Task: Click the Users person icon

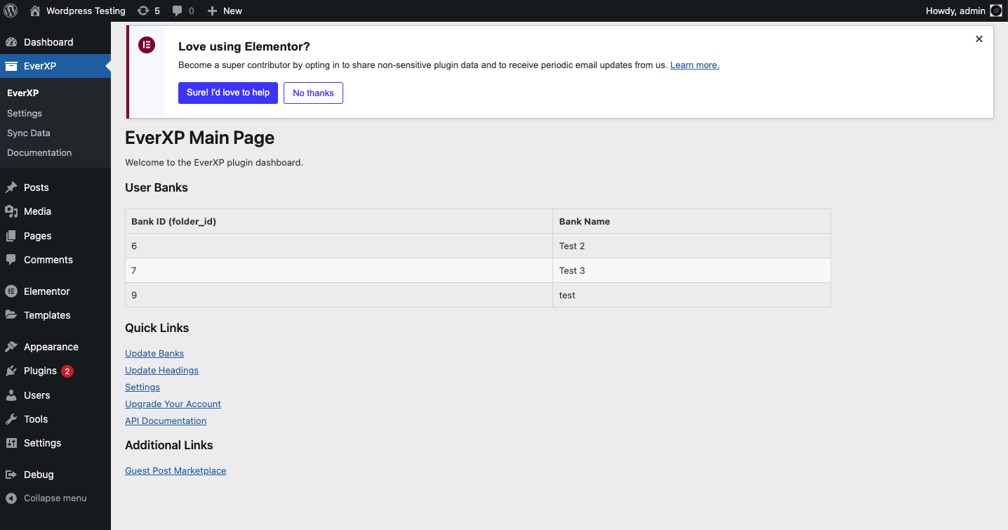Action: point(11,395)
